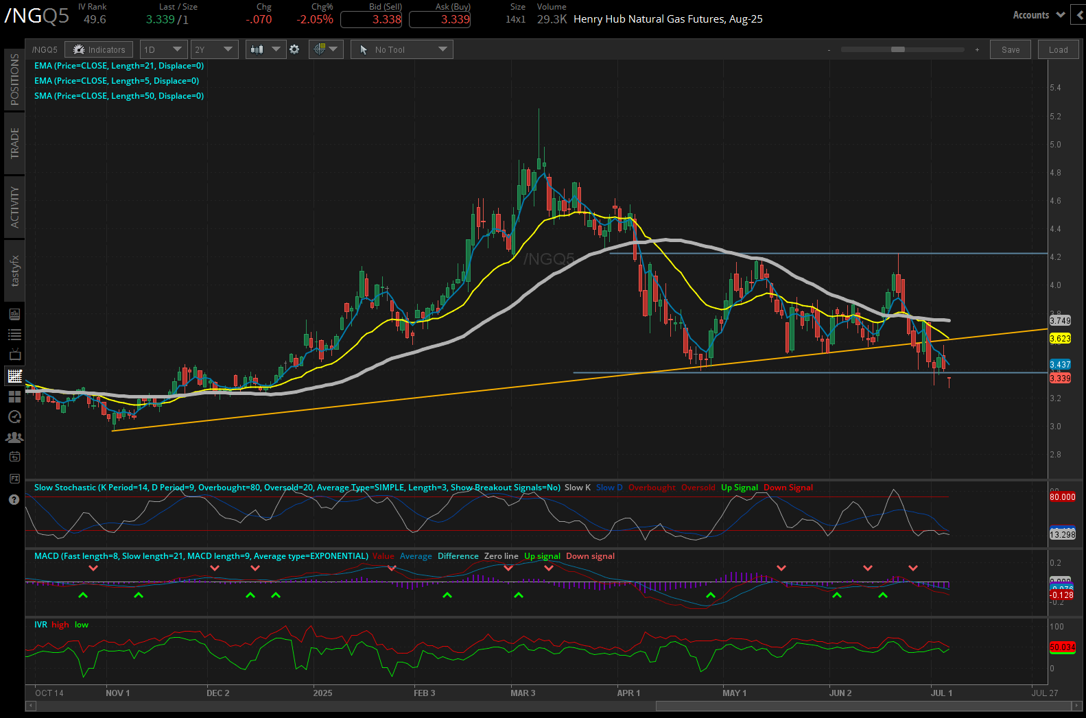
Task: Select the EMA Length=5 study label
Action: coord(117,81)
